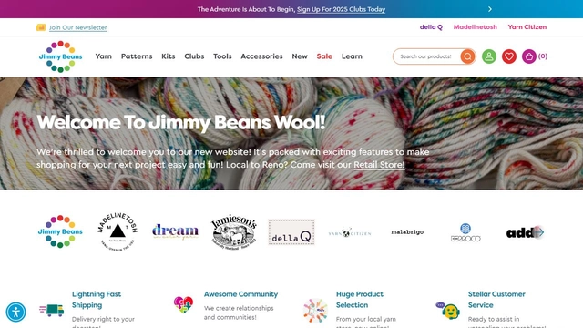This screenshot has height=328, width=583.
Task: Select the addi brand logo
Action: [x=520, y=233]
